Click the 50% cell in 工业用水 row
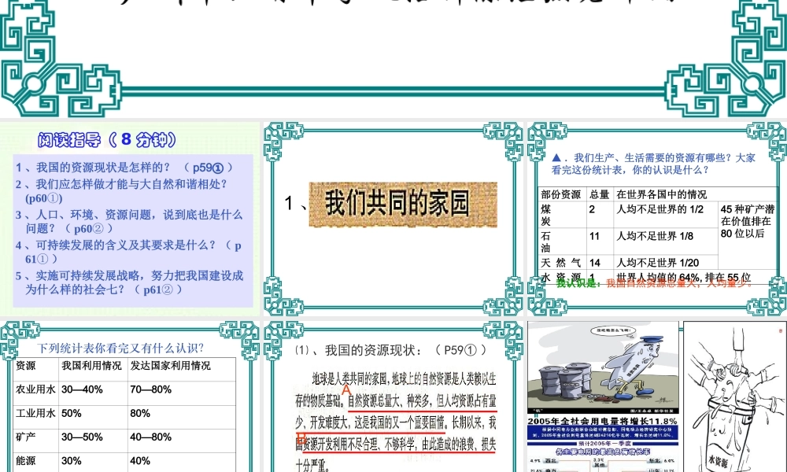This screenshot has height=472, width=787. click(x=72, y=413)
